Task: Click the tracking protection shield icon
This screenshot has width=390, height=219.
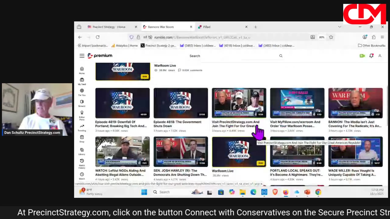Action: point(131,37)
